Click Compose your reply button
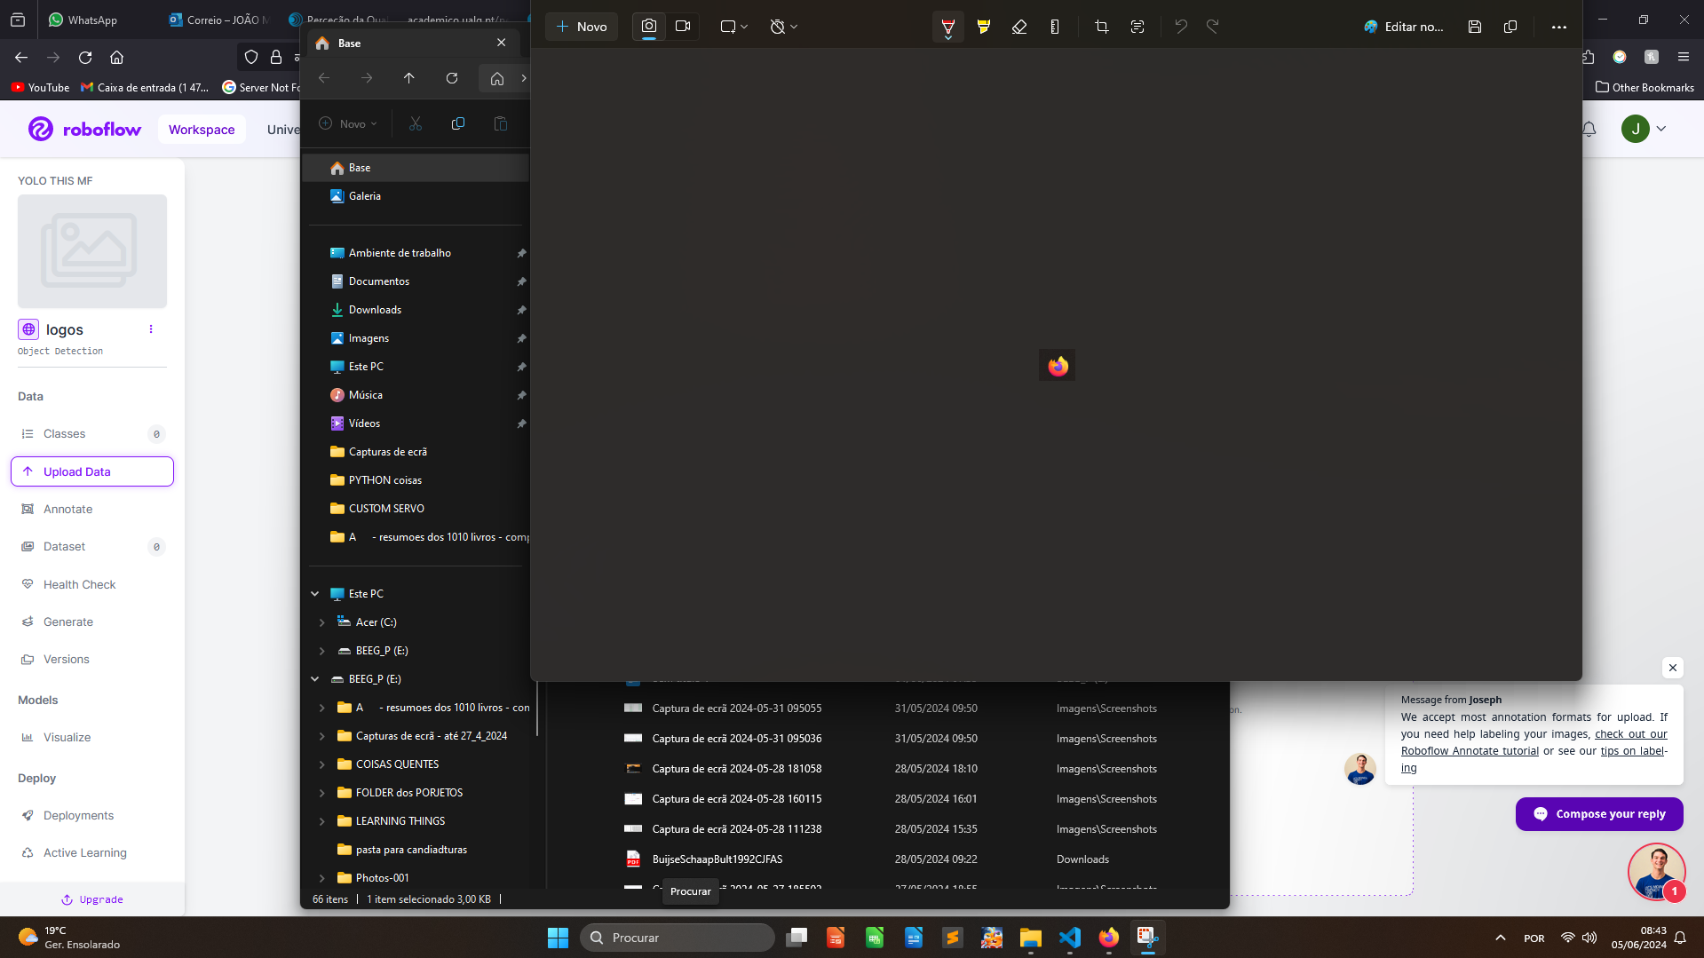The image size is (1704, 958). (x=1598, y=814)
